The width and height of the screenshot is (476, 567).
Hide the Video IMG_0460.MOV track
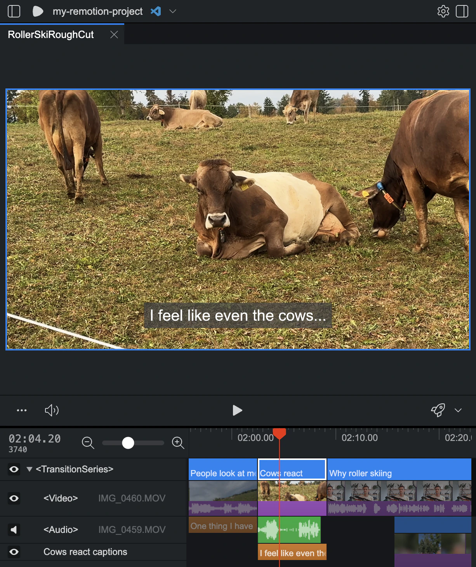[14, 498]
